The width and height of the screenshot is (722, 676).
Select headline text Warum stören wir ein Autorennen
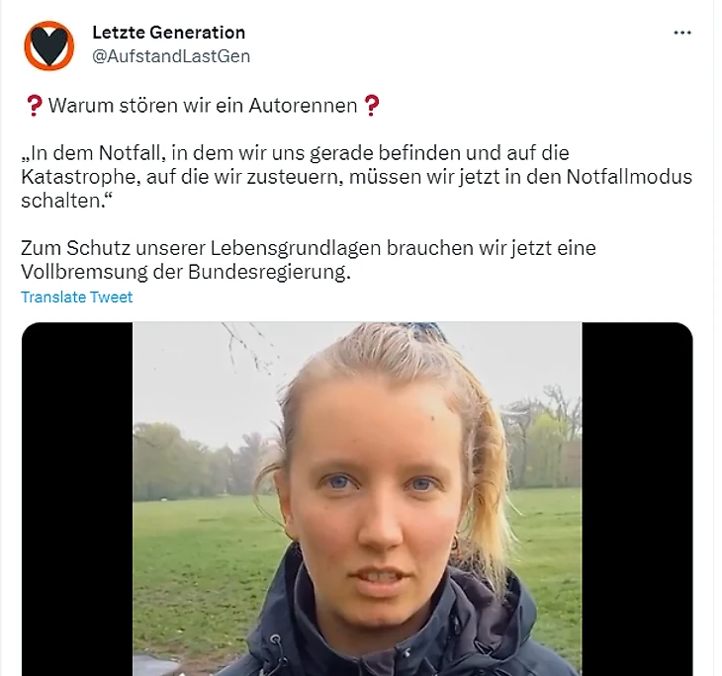(203, 106)
